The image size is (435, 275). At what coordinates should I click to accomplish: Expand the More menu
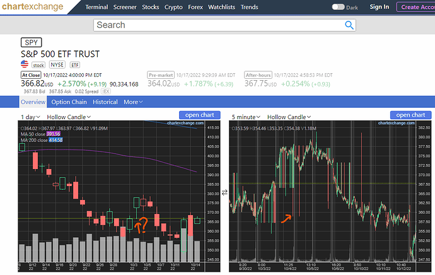coord(133,102)
